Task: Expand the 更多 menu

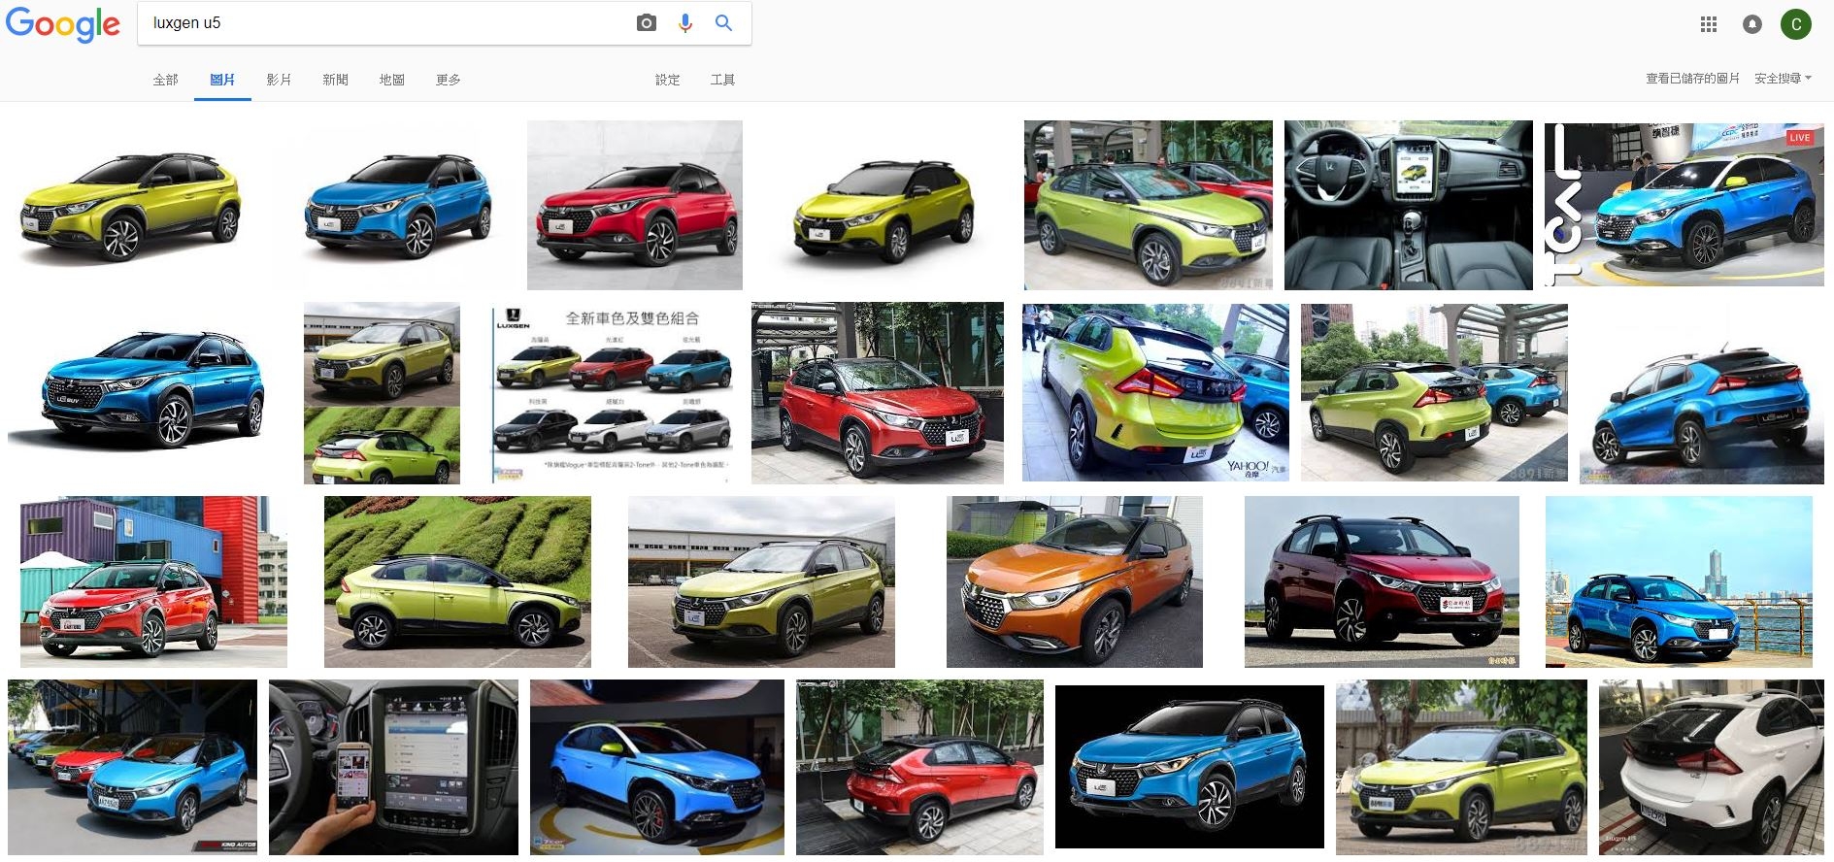Action: [448, 80]
